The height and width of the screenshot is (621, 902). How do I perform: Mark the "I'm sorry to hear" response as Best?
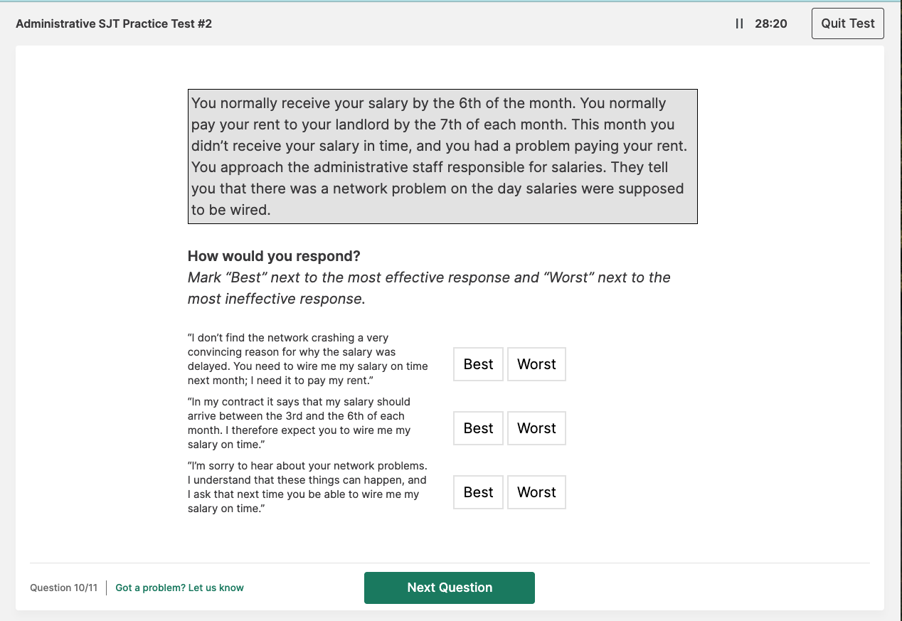[x=478, y=492]
